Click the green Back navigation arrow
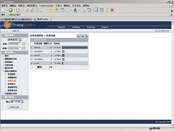 pos(11,10)
